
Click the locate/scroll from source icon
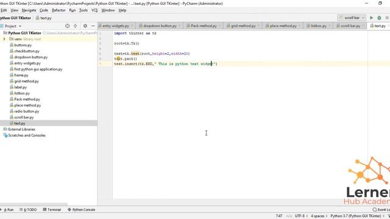click(67, 26)
